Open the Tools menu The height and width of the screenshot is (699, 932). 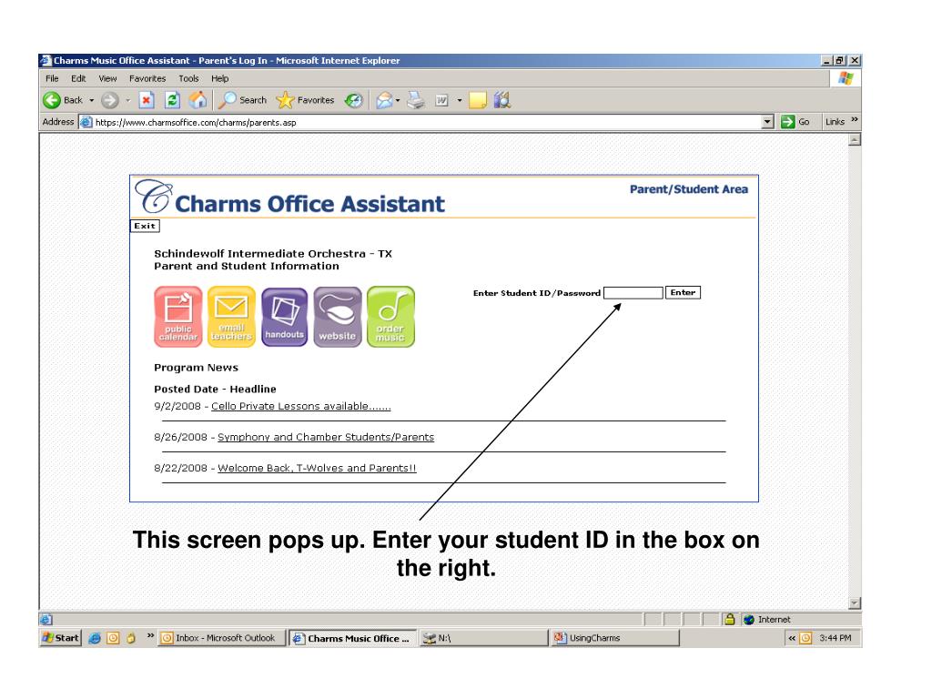click(189, 78)
